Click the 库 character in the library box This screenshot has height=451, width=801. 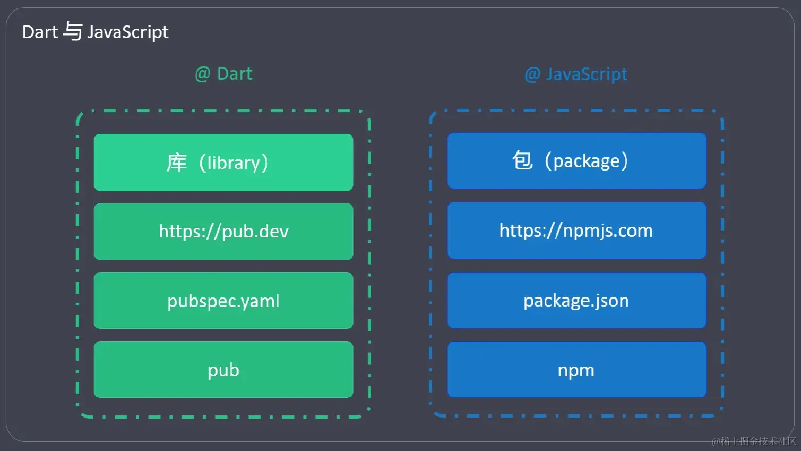[x=177, y=163]
